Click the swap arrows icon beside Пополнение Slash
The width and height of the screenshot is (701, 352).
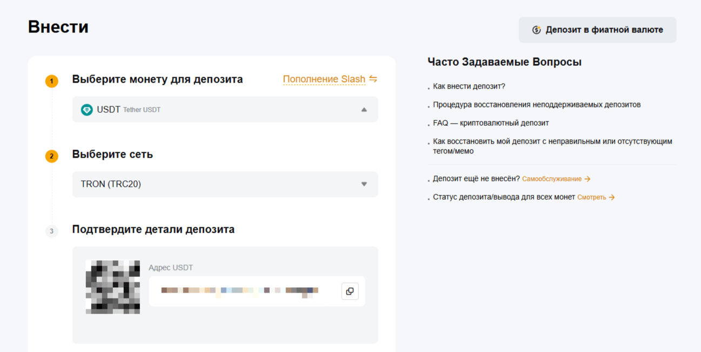point(373,79)
